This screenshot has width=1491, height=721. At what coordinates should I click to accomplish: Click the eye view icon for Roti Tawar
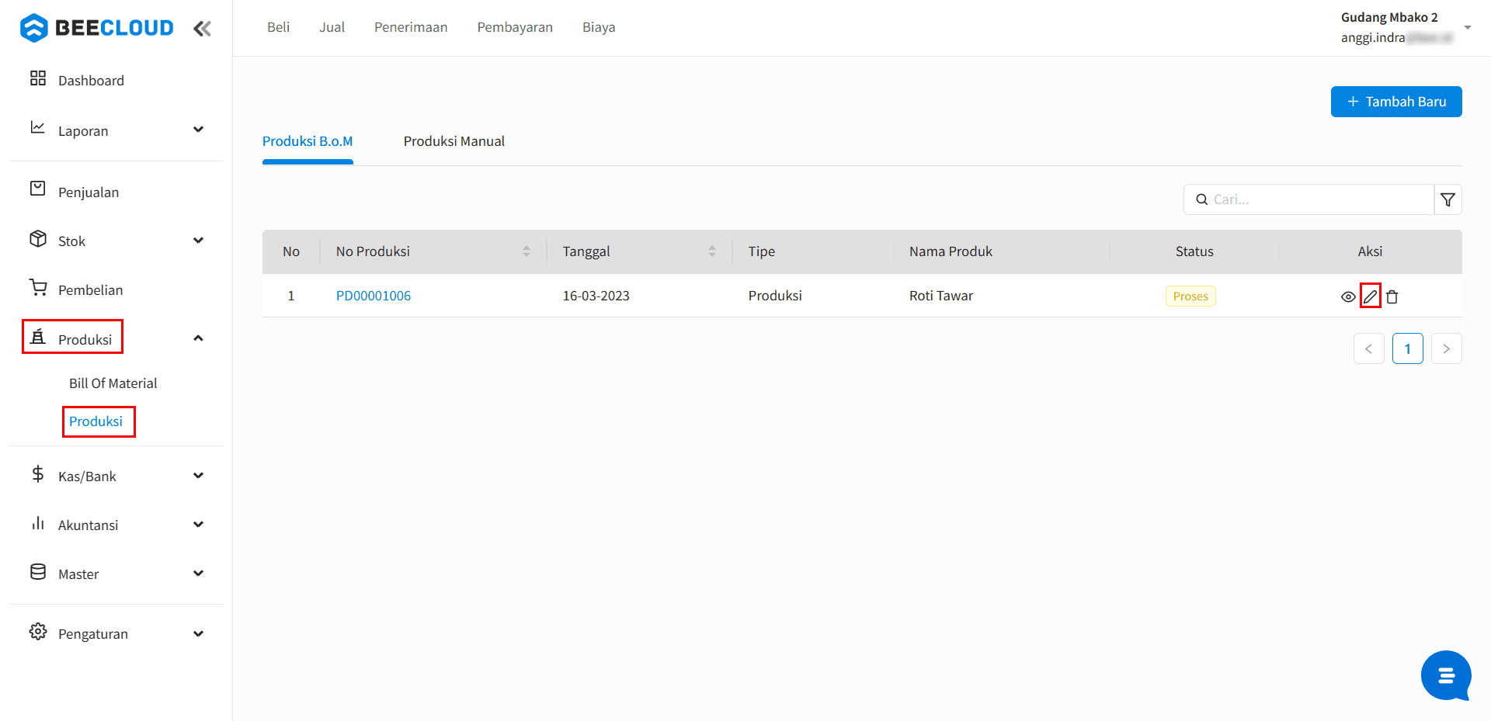(x=1348, y=296)
